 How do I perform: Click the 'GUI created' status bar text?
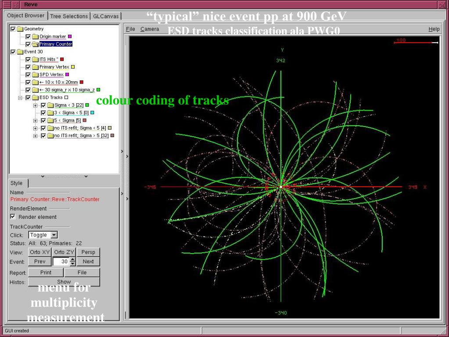tap(17, 331)
